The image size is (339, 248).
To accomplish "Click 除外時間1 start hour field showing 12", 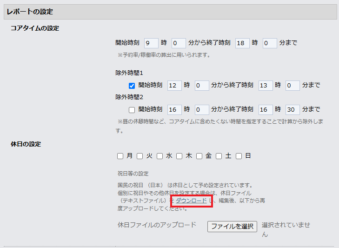I will pos(174,86).
